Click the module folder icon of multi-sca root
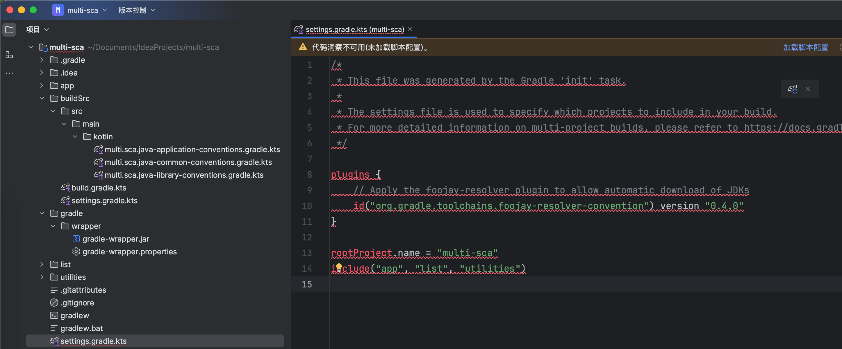 point(43,47)
